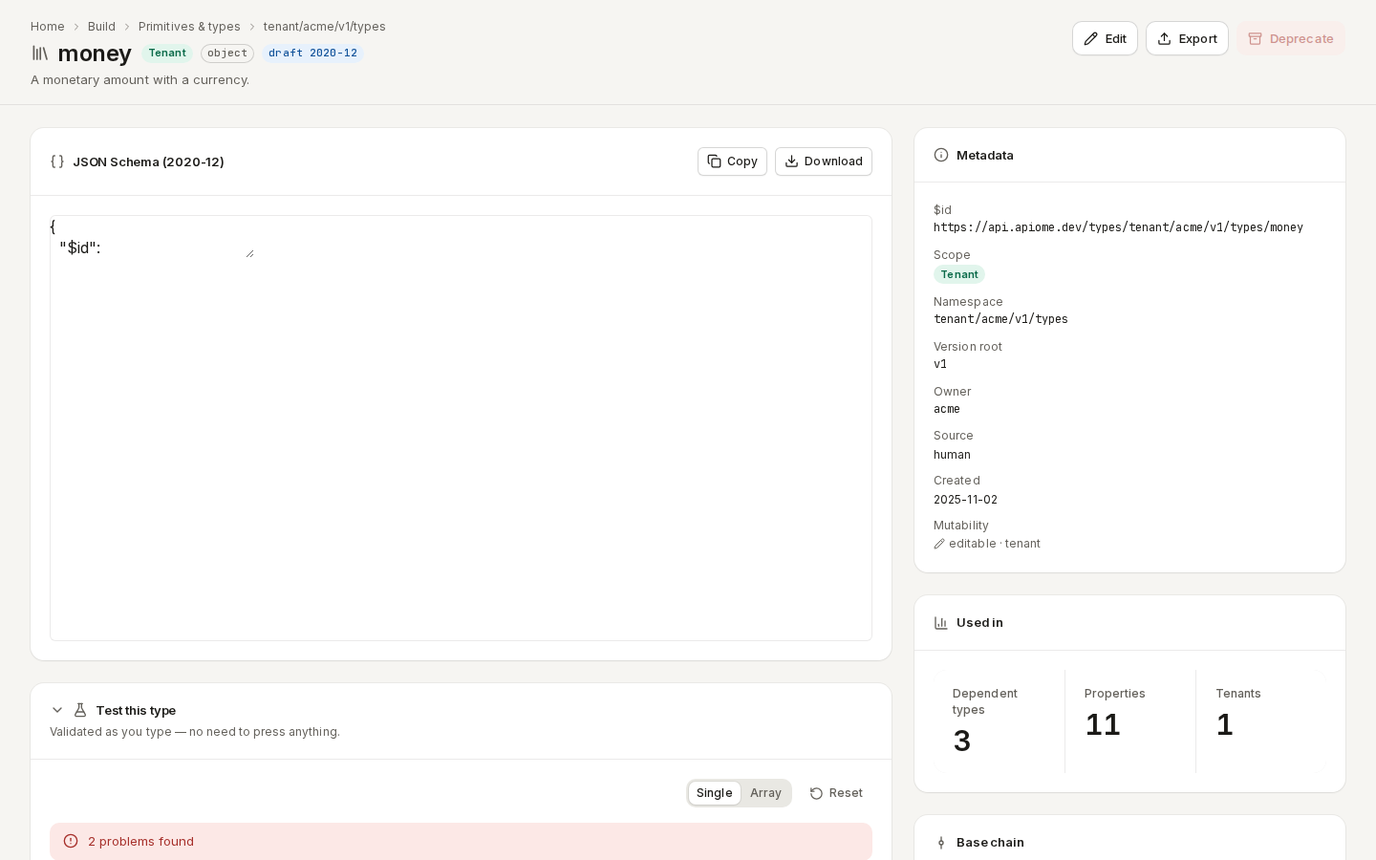1376x860 pixels.
Task: Click the draft 2020-12 badge
Action: click(312, 54)
